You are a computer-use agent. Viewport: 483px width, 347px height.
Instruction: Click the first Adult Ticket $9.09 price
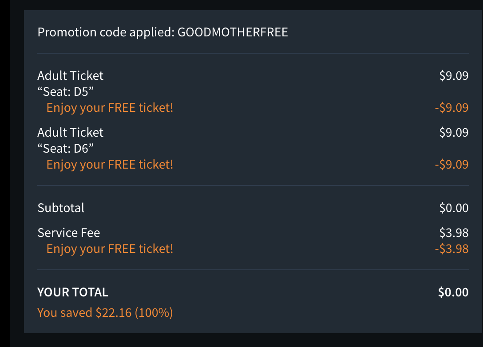[454, 75]
